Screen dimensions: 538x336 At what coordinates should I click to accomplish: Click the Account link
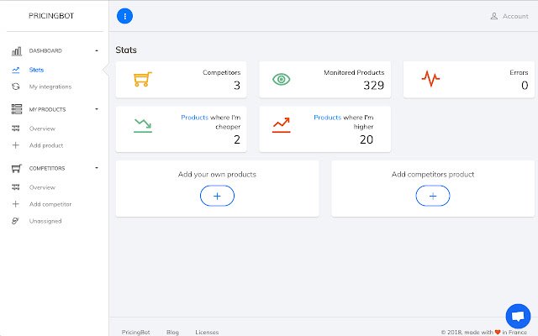(x=515, y=16)
